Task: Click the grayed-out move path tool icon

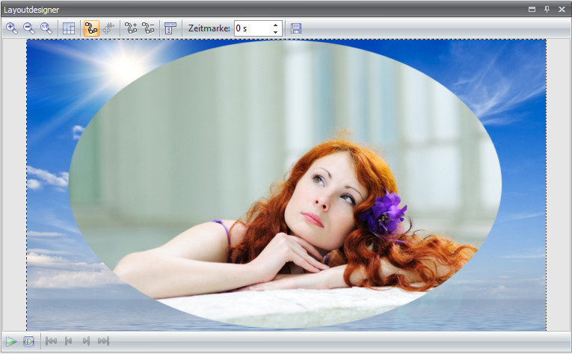Action: [108, 28]
